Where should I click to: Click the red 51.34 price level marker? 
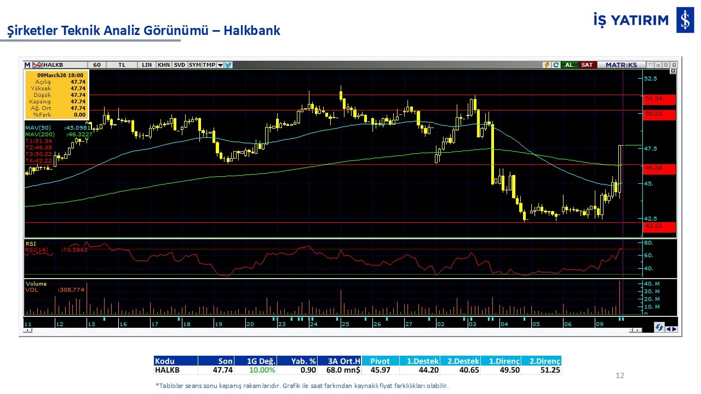click(659, 99)
